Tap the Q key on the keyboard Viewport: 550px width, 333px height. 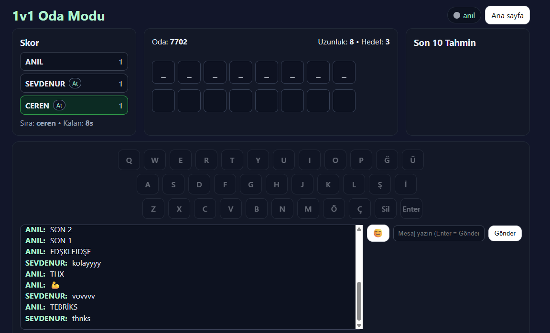coord(129,160)
